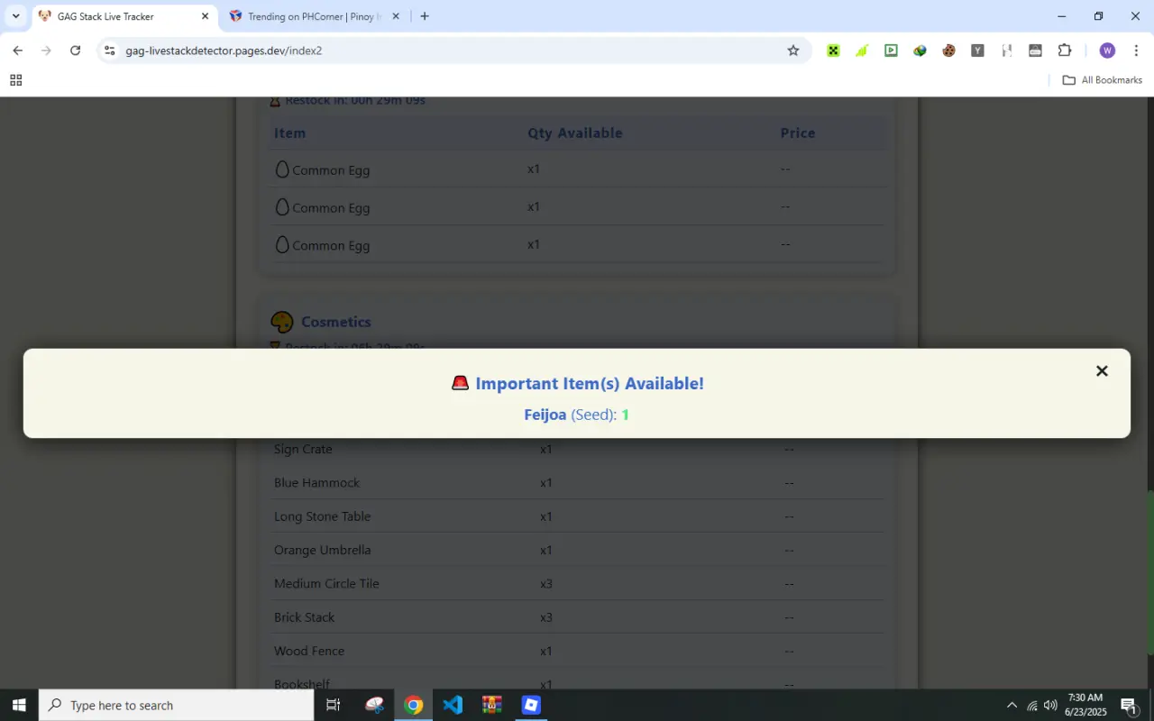
Task: Open the All Bookmarks folder
Action: click(x=1102, y=80)
